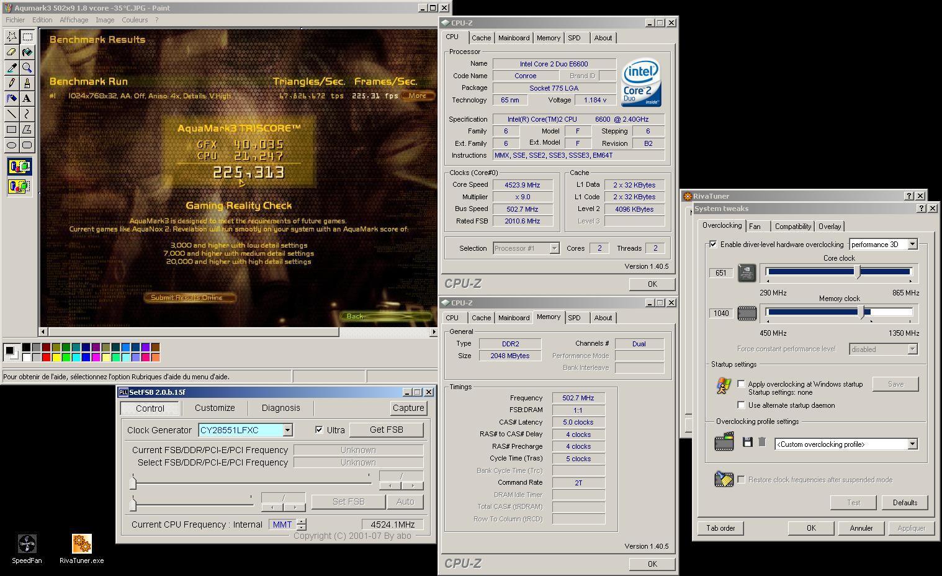Click OK in the CPU-Z Memory window
The image size is (942, 576).
[652, 564]
